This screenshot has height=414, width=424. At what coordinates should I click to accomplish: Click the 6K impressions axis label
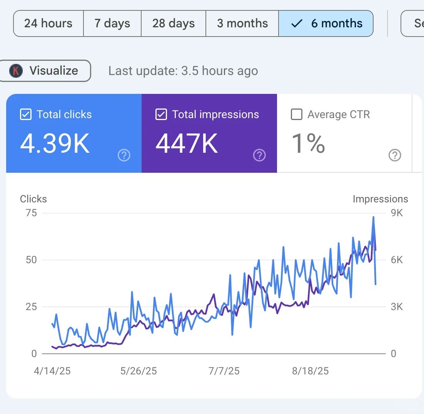point(397,260)
